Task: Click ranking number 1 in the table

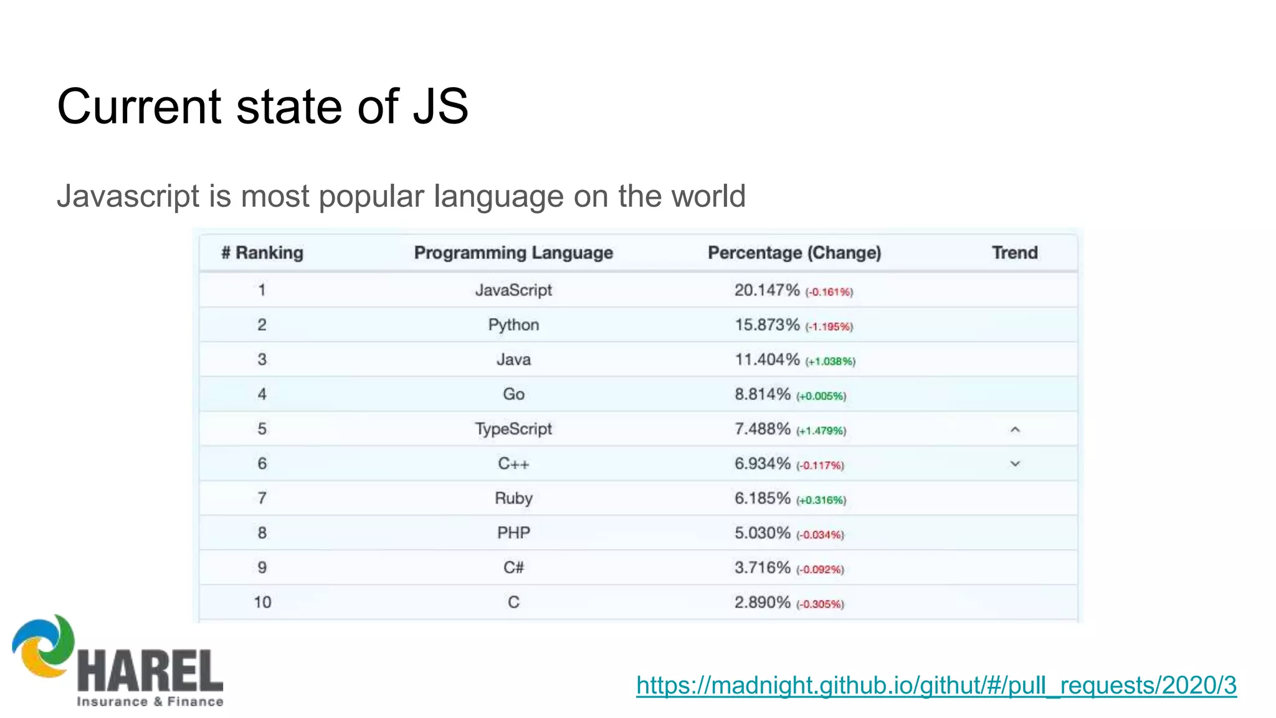Action: coord(262,290)
